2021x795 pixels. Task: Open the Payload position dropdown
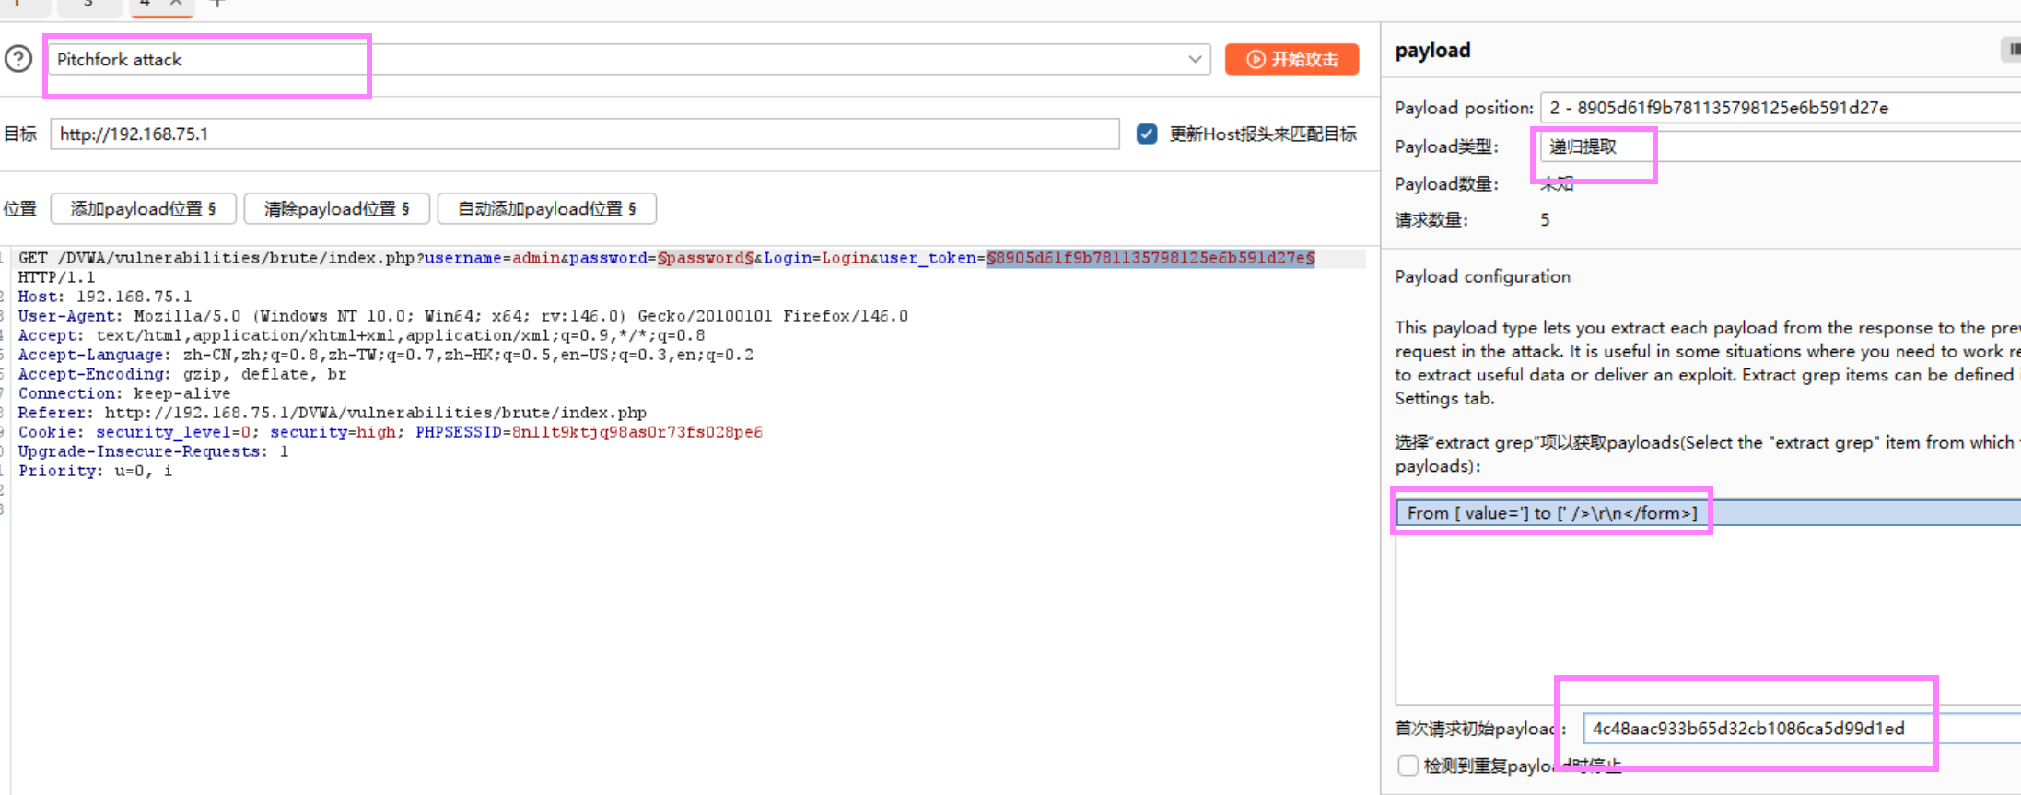click(1780, 108)
